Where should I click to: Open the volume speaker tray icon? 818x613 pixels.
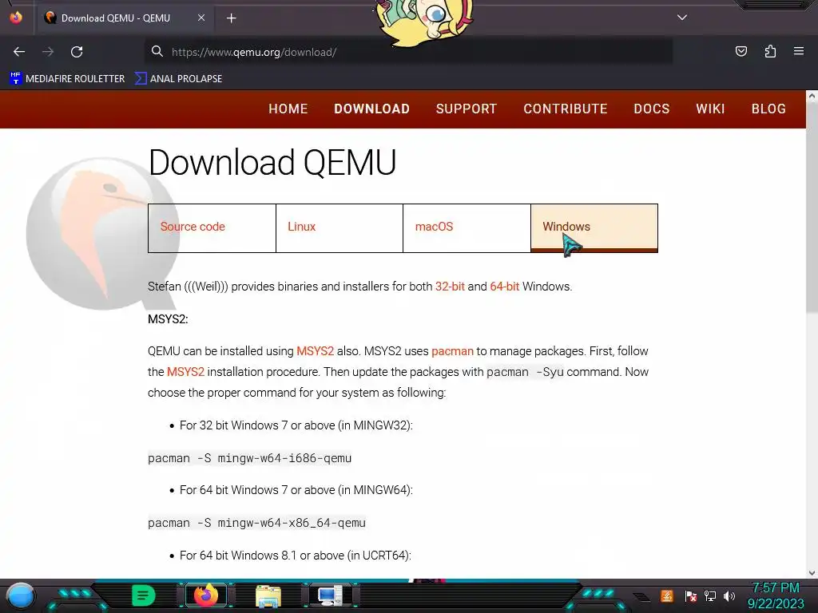click(729, 595)
